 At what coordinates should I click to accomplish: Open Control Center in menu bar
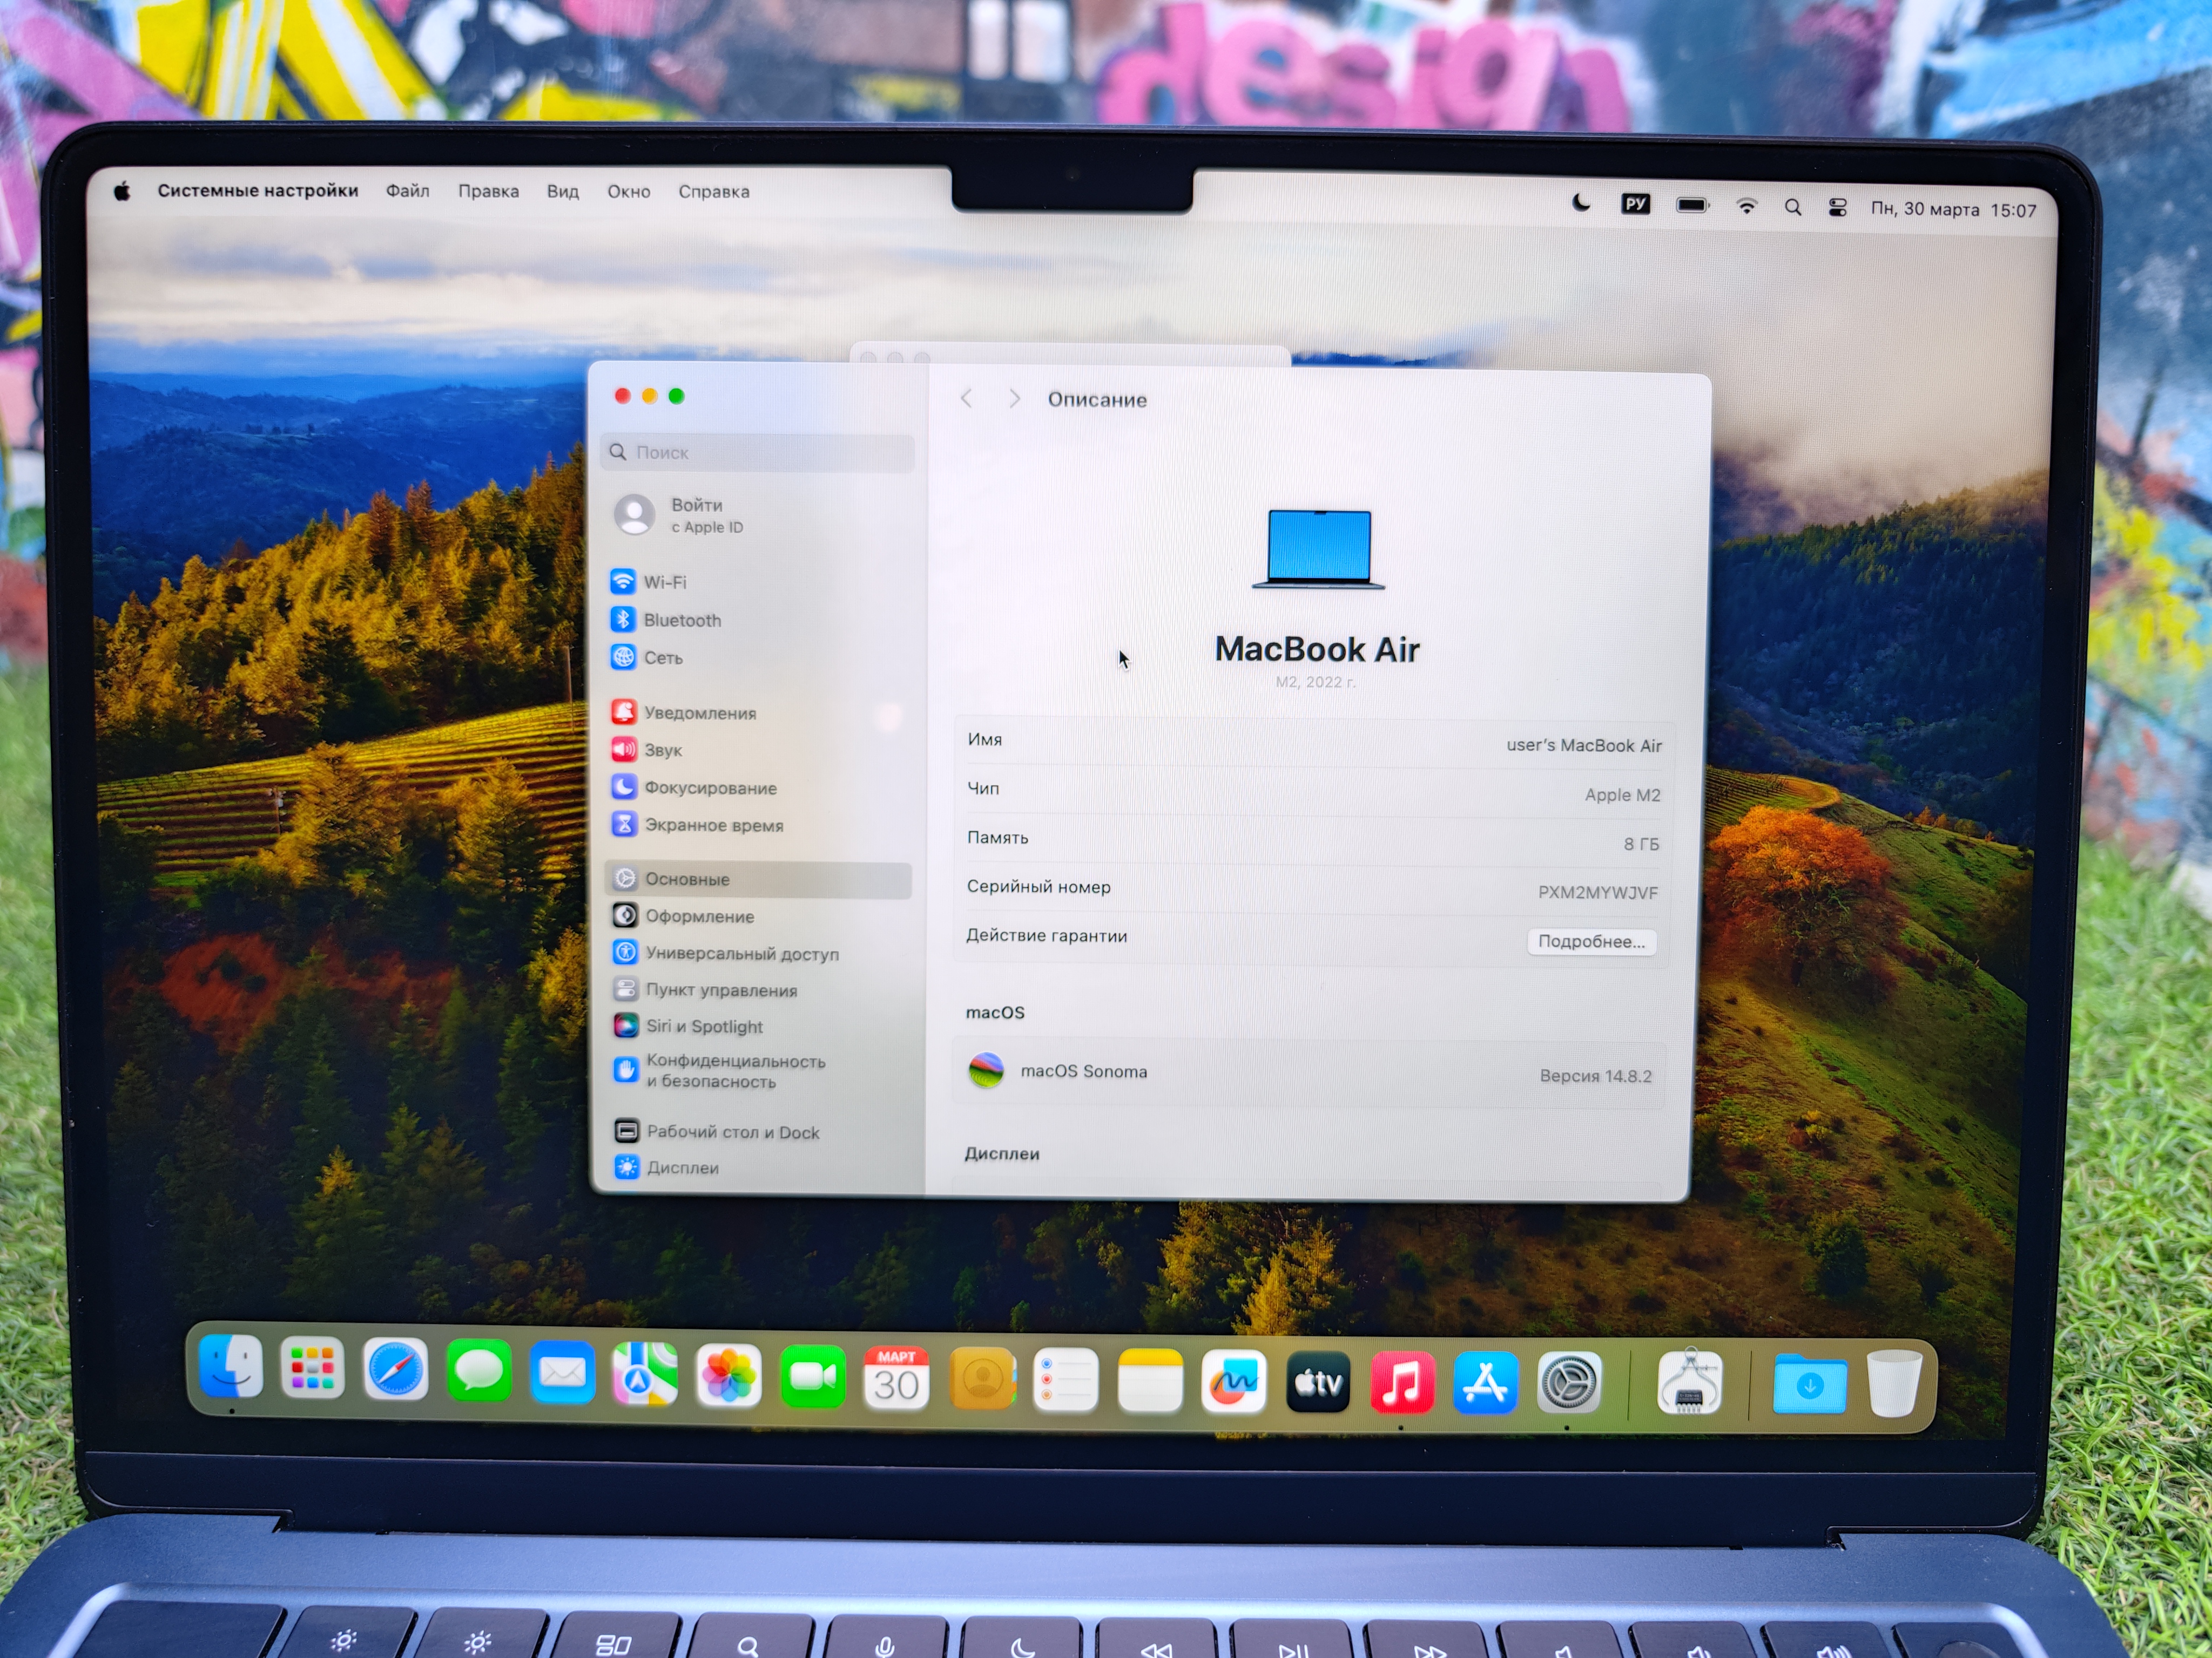coord(1837,207)
